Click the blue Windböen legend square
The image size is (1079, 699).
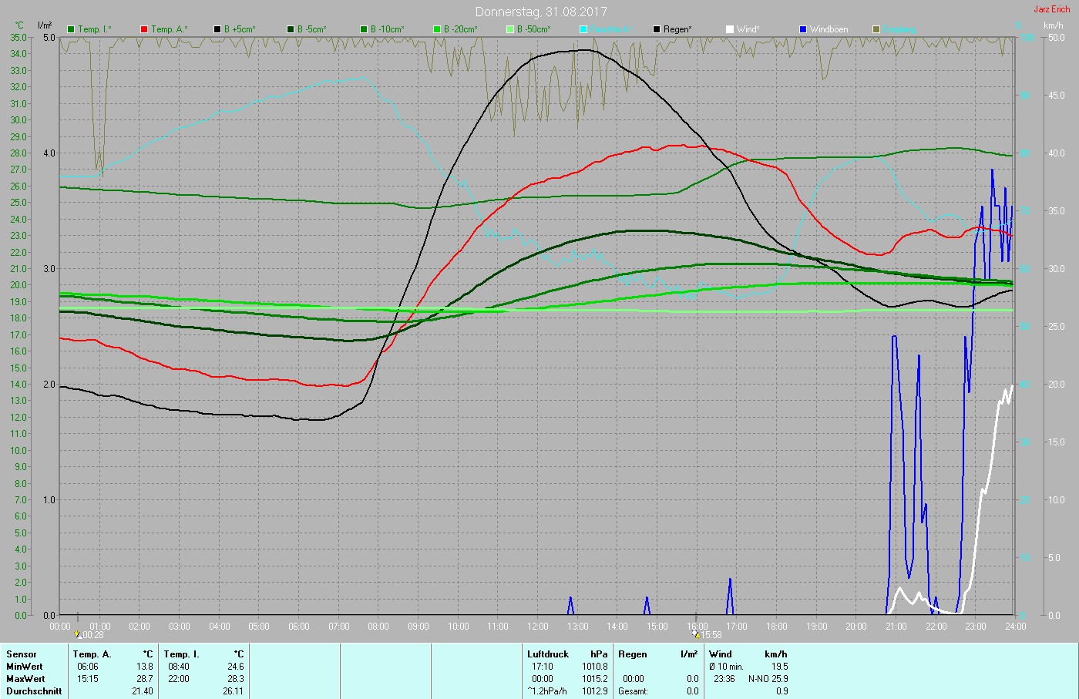[x=803, y=29]
